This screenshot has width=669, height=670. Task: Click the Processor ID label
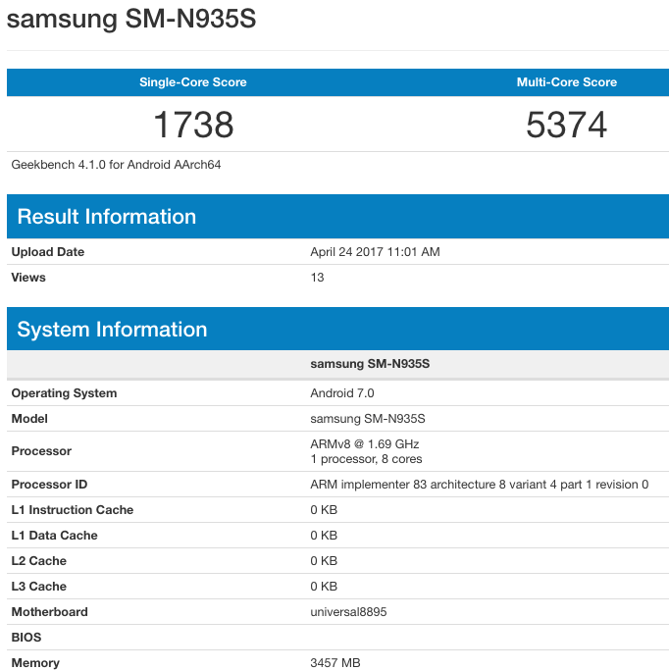50,485
